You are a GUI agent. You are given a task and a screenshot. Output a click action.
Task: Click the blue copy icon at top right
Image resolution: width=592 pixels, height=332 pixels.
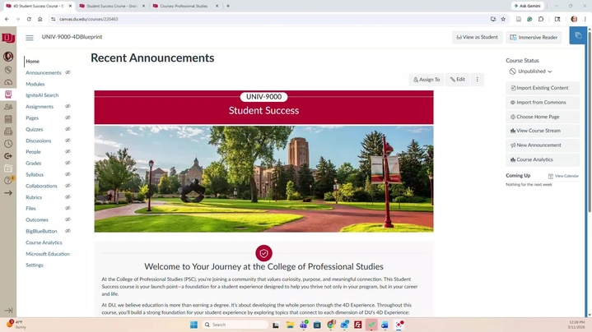pos(578,36)
